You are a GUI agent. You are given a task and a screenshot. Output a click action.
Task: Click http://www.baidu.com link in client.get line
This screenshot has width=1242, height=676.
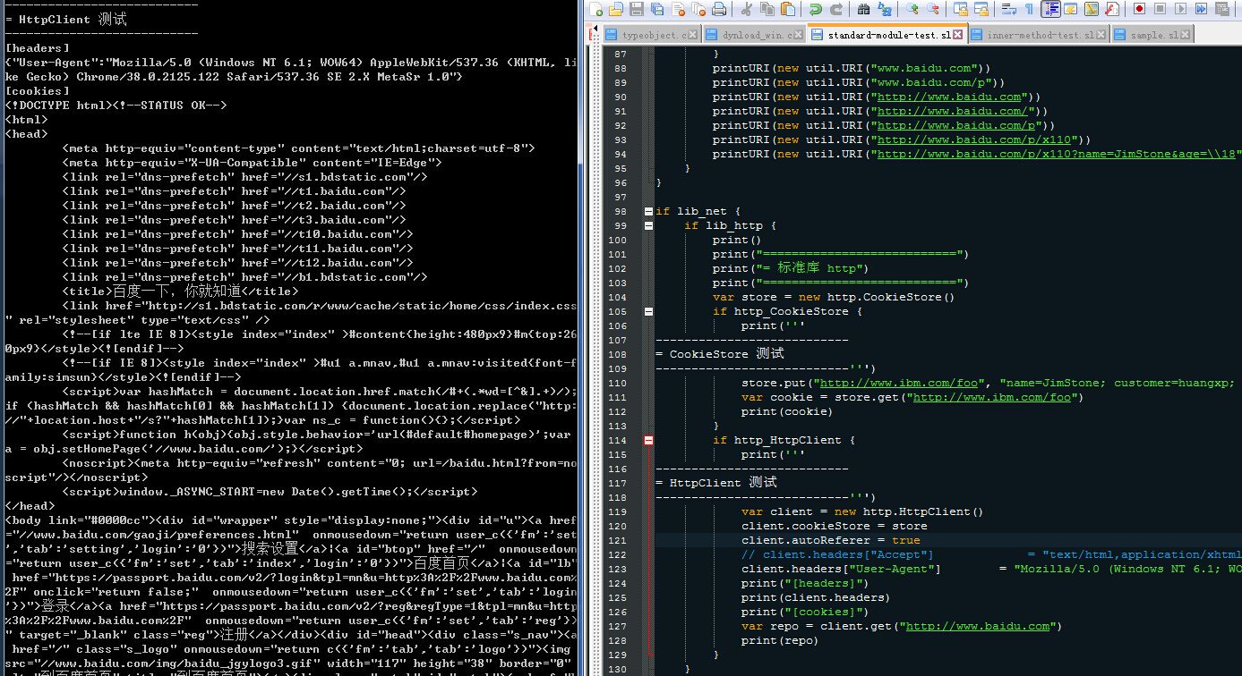coord(978,626)
